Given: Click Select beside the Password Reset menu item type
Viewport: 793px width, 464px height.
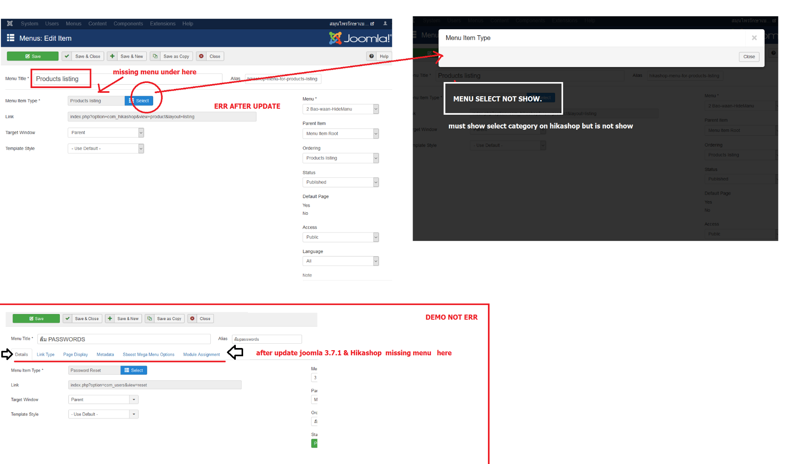Looking at the screenshot, I should point(134,370).
